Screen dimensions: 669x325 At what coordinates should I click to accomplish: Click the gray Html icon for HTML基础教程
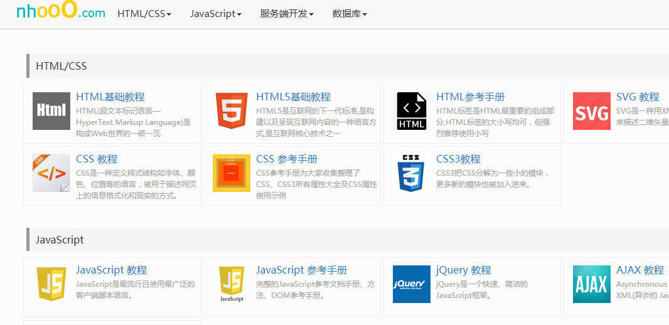click(51, 111)
